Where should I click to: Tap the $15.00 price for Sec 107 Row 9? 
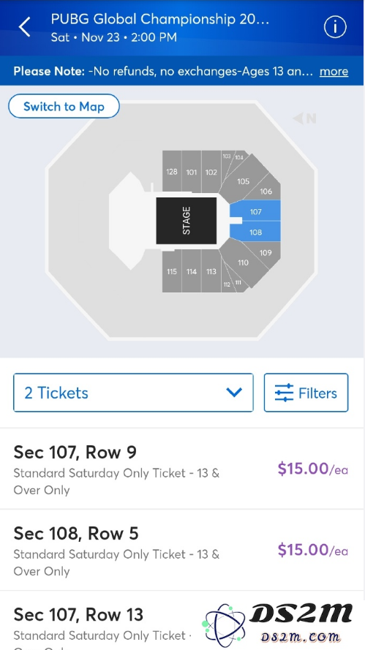[313, 469]
